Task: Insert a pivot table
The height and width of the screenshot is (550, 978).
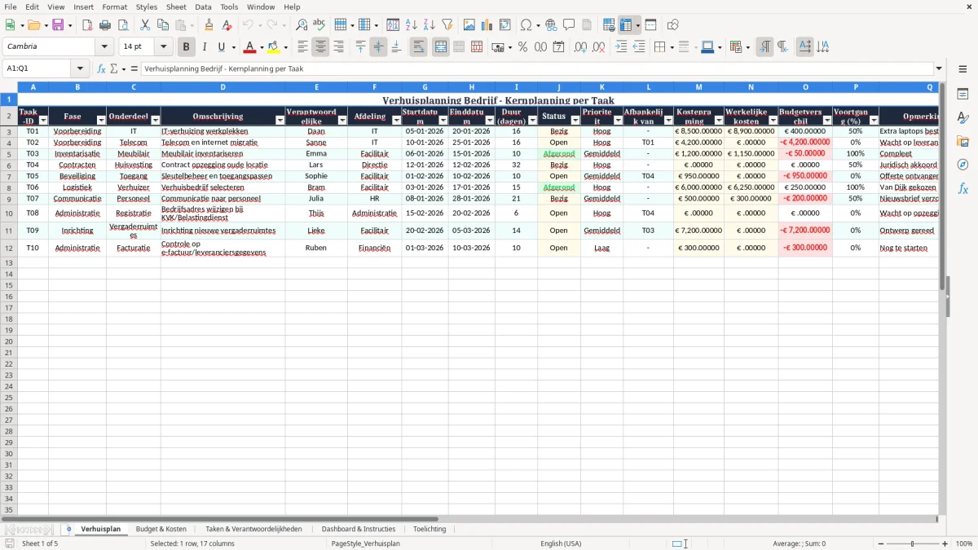Action: coord(504,25)
